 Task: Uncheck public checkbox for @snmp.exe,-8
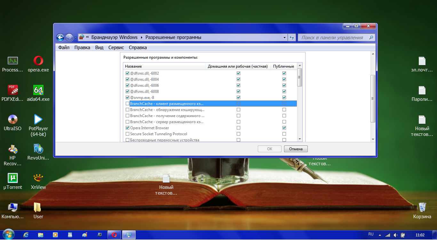coord(284,98)
